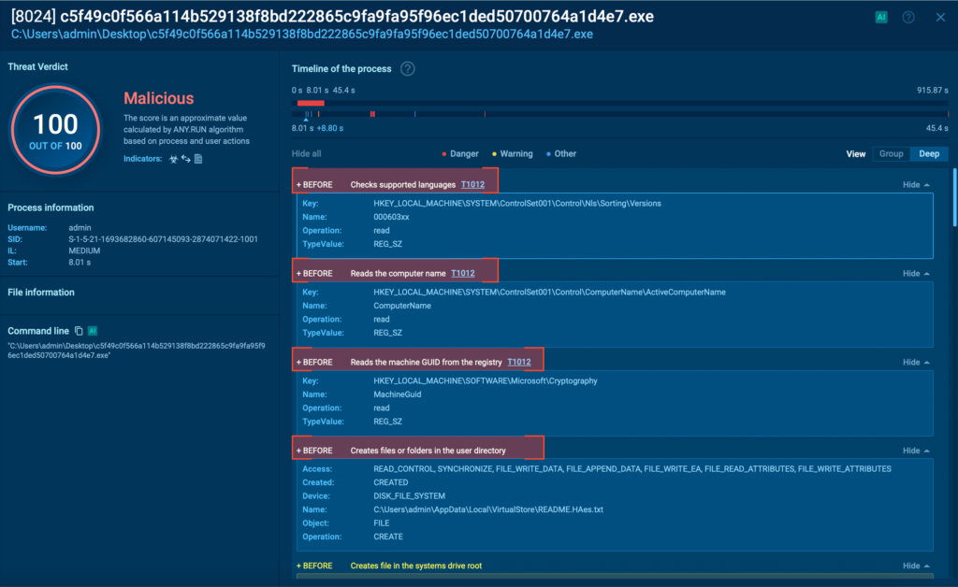This screenshot has width=958, height=587.
Task: Click the red segment on the process timeline
Action: (x=311, y=103)
